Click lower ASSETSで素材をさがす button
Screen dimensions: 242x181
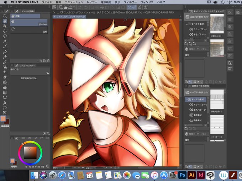197,92
